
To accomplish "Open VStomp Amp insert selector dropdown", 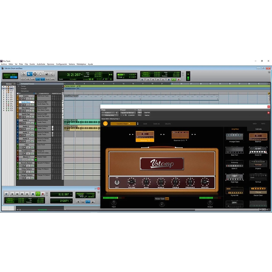I will pos(110,115).
